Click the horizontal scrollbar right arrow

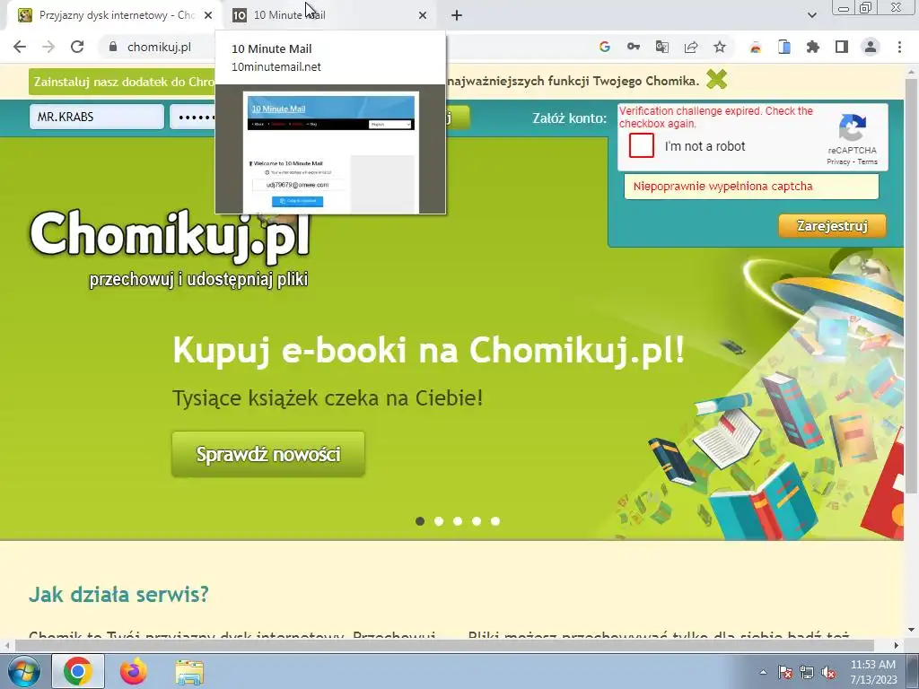click(x=897, y=645)
